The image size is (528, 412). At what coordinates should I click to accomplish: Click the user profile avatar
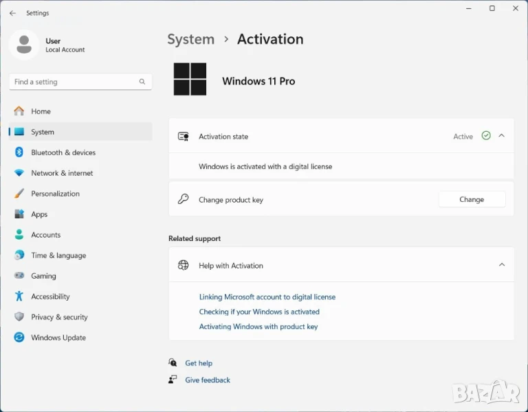click(x=24, y=45)
